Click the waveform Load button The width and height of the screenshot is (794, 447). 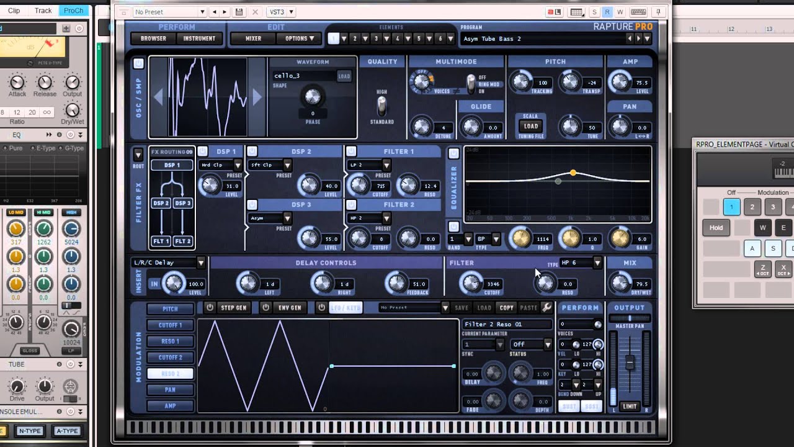pos(344,76)
